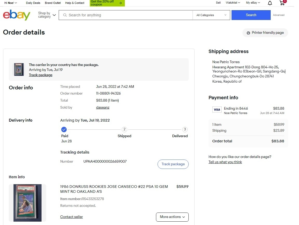Click the 1986 Donruss Rookies item title
299x225 pixels.
click(114, 189)
